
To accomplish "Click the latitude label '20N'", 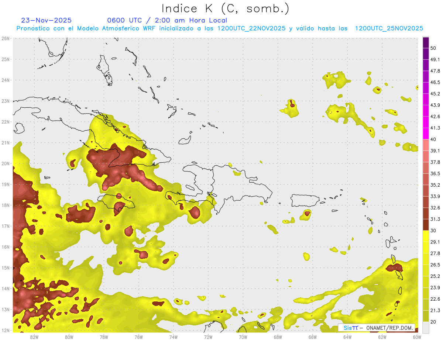I will coord(6,163).
